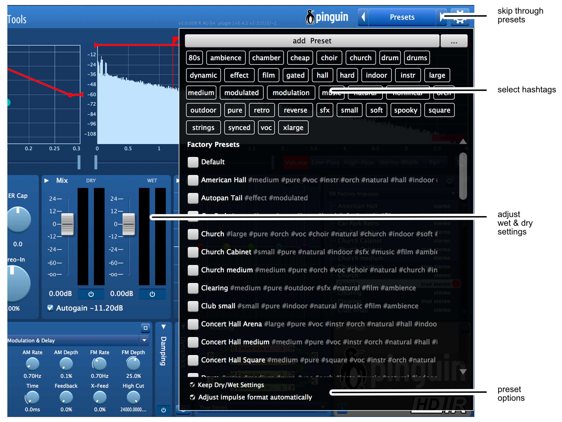Open the Presets menu
Image resolution: width=562 pixels, height=422 pixels.
tap(402, 17)
